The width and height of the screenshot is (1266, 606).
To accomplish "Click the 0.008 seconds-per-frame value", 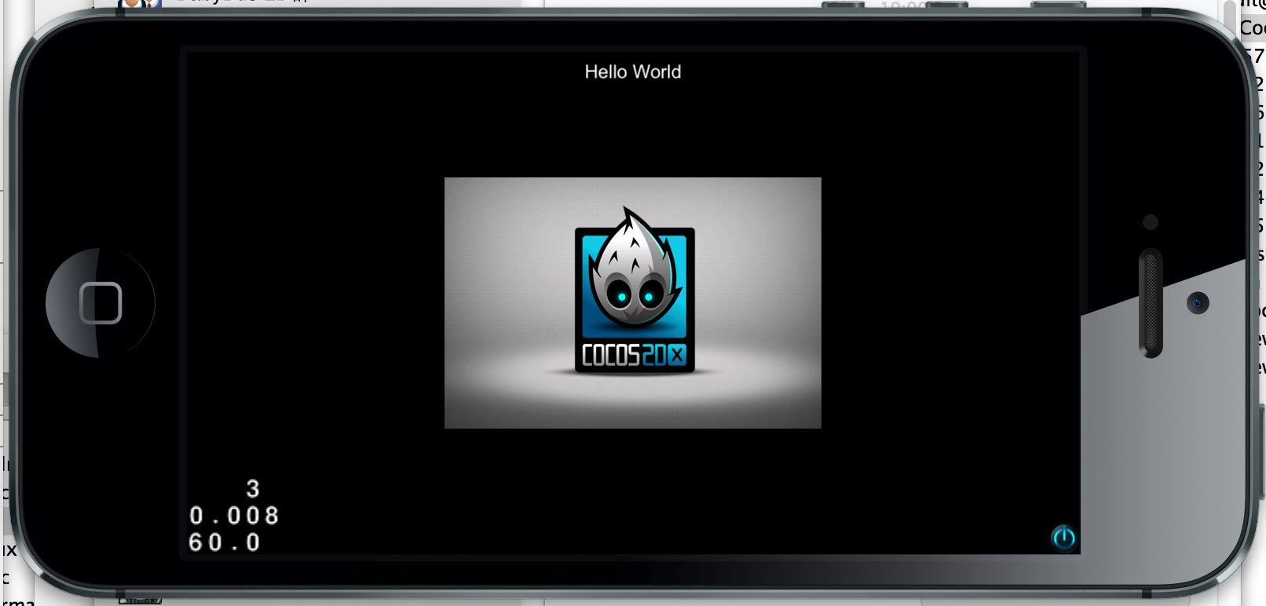I will click(x=234, y=516).
